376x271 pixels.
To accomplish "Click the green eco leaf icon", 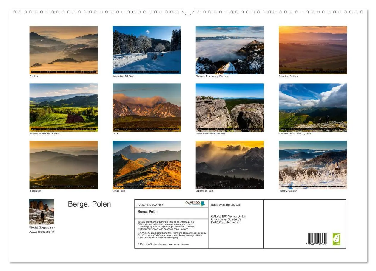I will coord(336,239).
